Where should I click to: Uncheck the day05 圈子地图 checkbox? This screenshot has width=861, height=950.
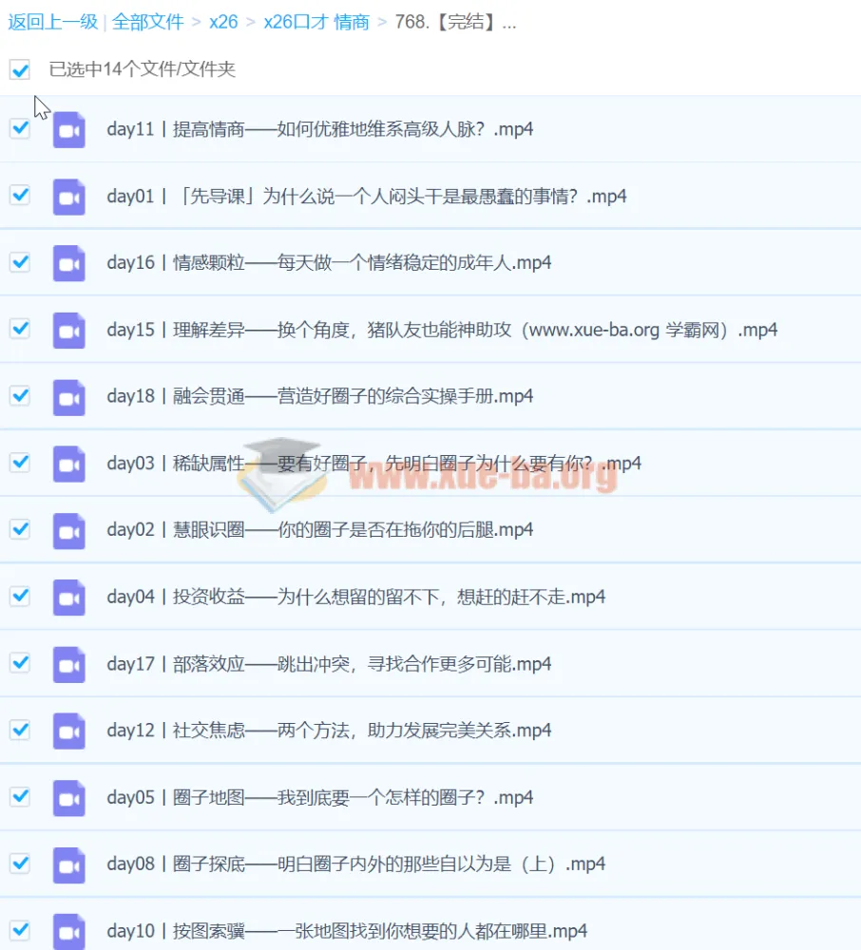(x=20, y=796)
